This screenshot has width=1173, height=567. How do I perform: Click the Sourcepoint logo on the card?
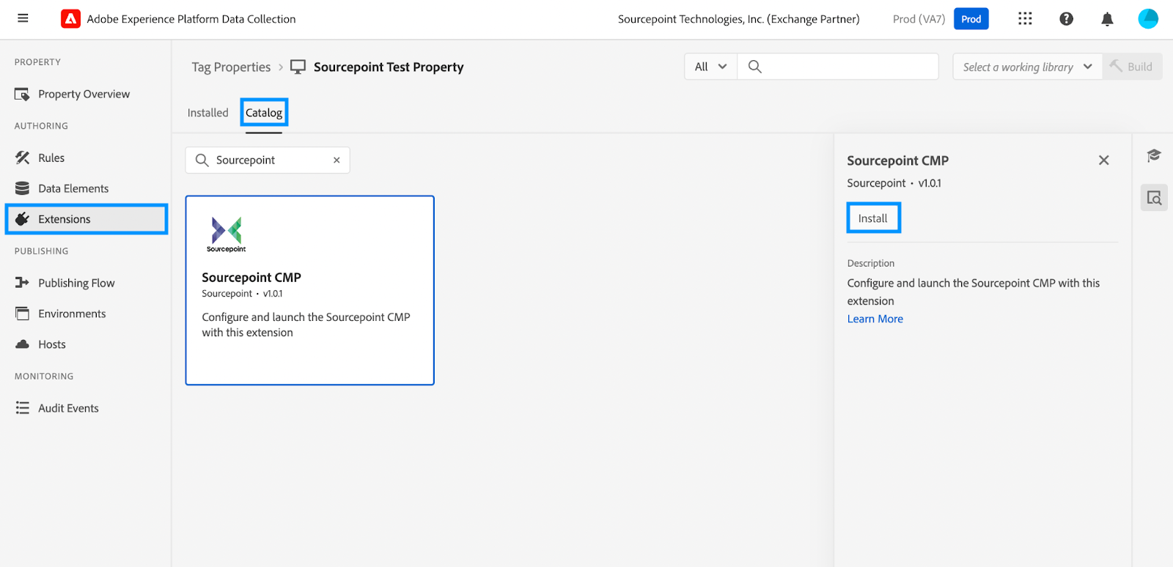[226, 234]
